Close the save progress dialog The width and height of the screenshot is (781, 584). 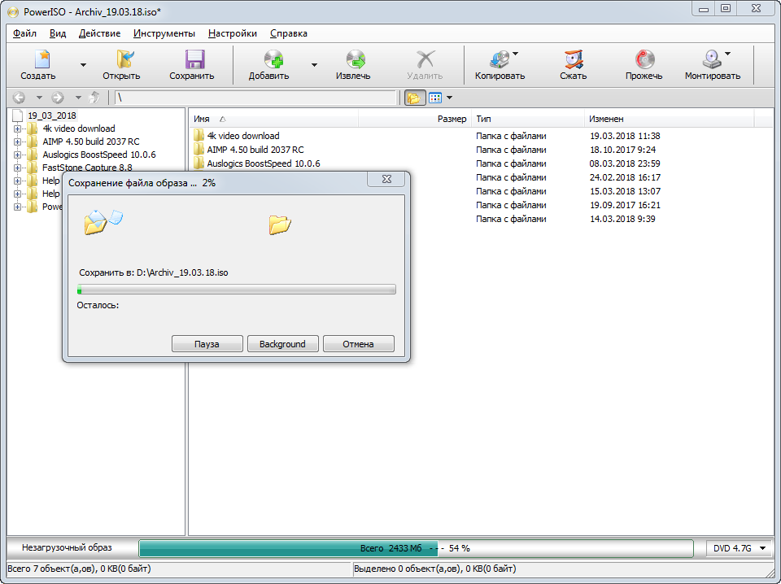386,179
